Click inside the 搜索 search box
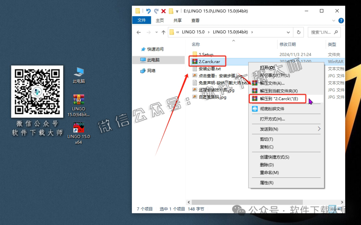This screenshot has width=361, height=225. (323, 32)
